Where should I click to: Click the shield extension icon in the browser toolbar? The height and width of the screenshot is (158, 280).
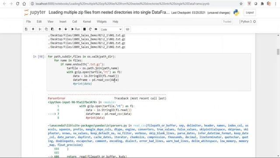click(x=249, y=4)
